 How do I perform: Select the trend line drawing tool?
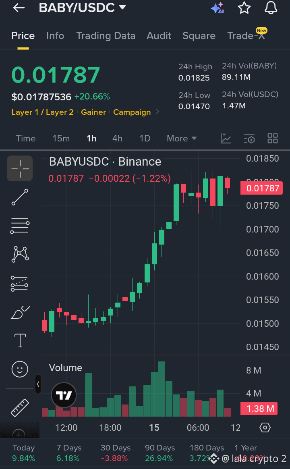pyautogui.click(x=20, y=197)
